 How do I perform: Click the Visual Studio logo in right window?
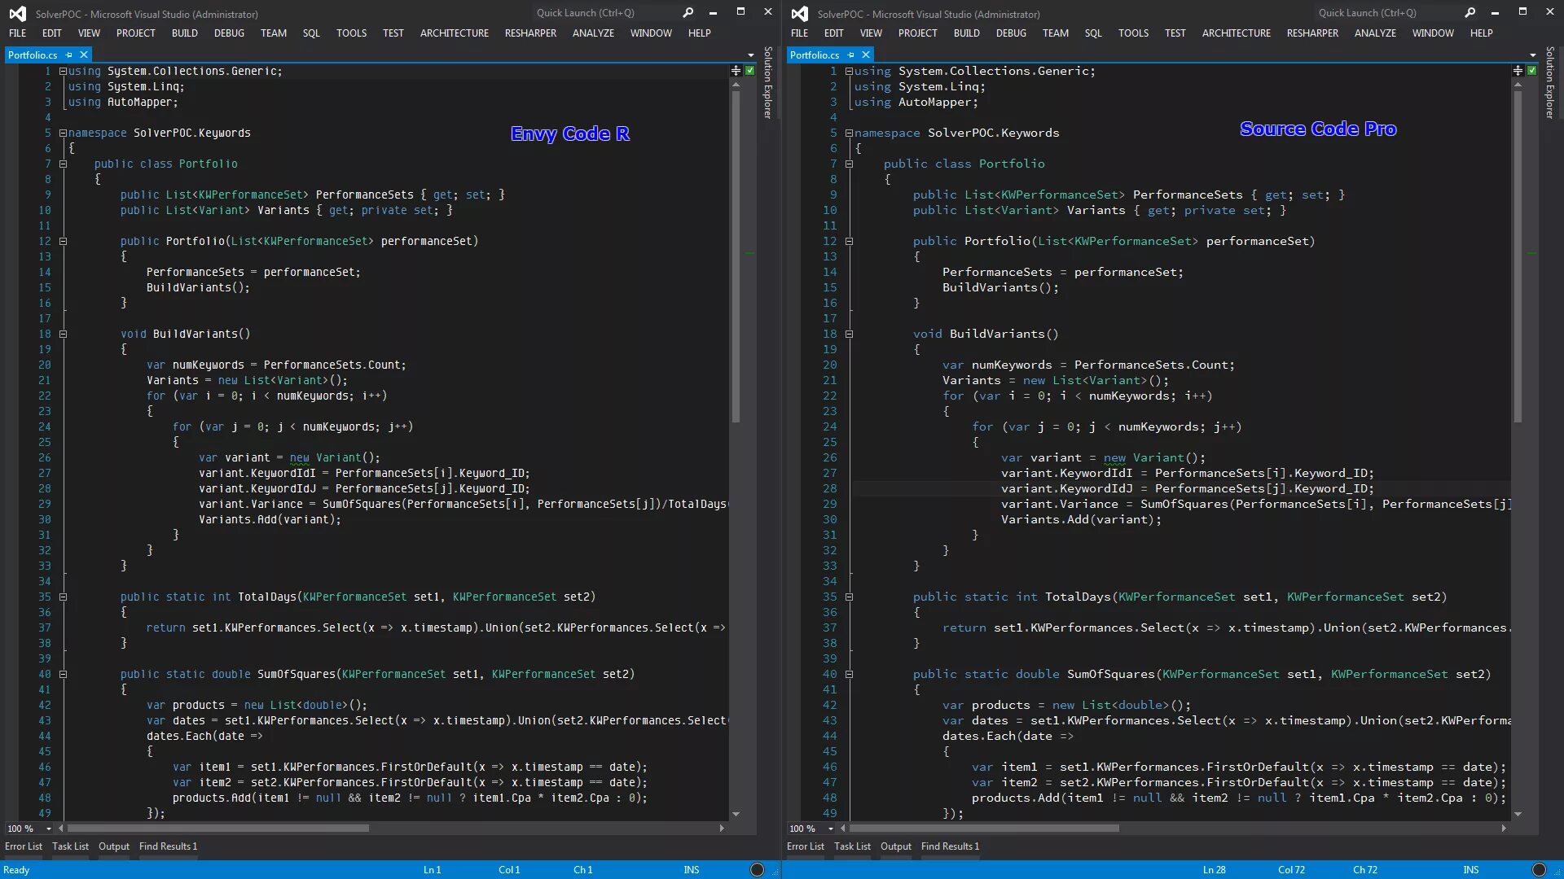(800, 14)
